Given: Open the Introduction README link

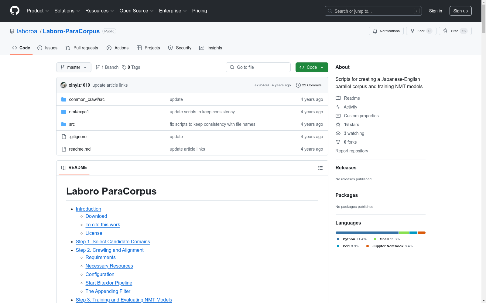Looking at the screenshot, I should [x=88, y=209].
